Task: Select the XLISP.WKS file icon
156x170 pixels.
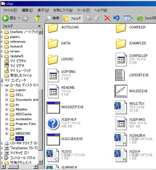Action: point(121,123)
